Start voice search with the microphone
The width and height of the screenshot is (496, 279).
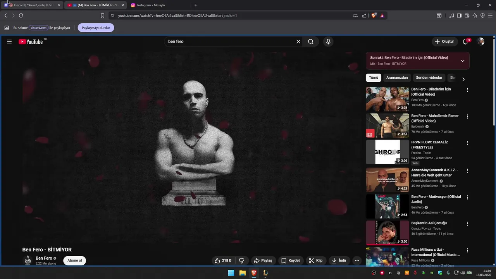pyautogui.click(x=328, y=41)
